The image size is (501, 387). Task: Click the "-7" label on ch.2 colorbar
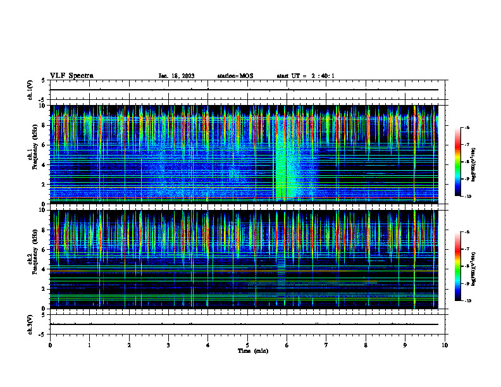(x=467, y=249)
